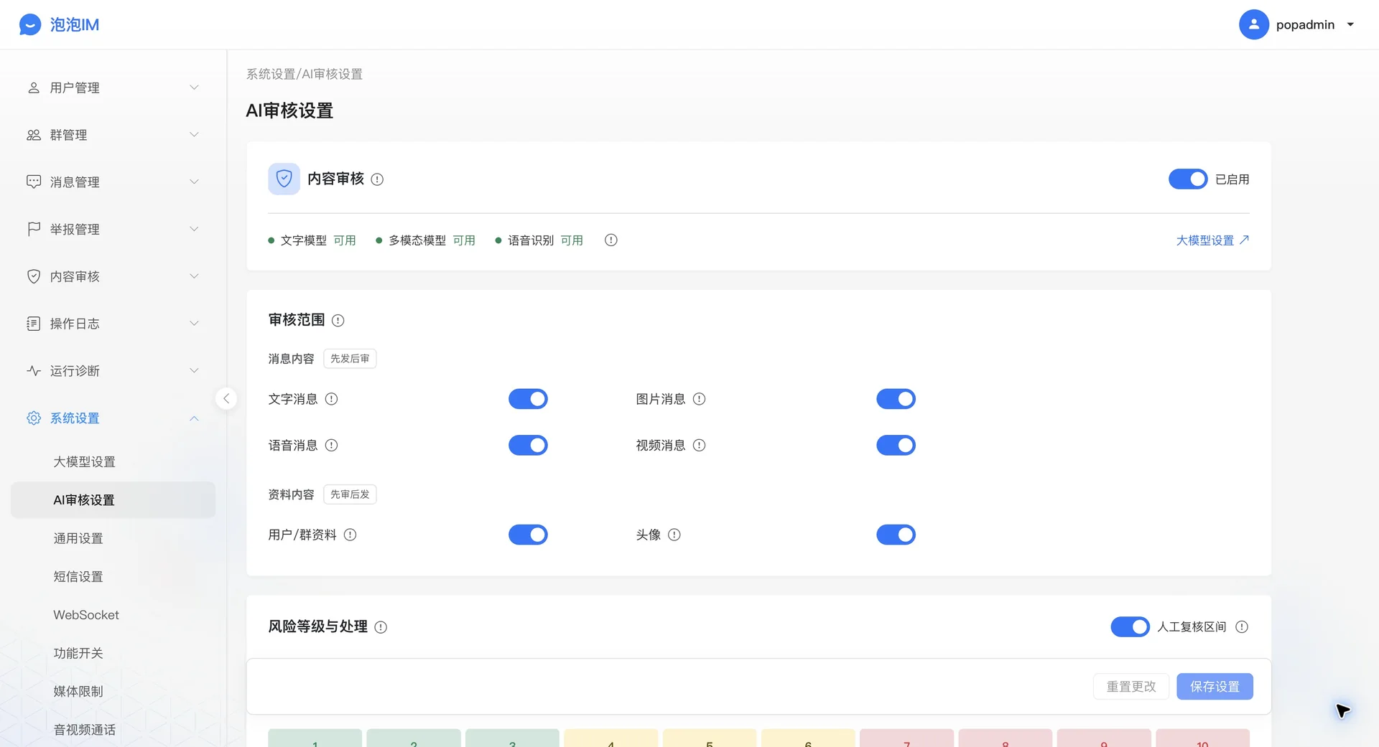Click the info icon next to 人工复核区间

[1241, 627]
